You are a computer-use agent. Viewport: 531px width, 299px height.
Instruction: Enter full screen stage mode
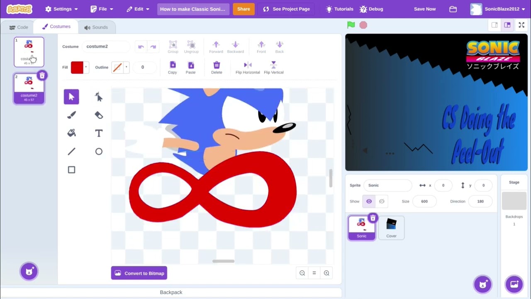(521, 25)
